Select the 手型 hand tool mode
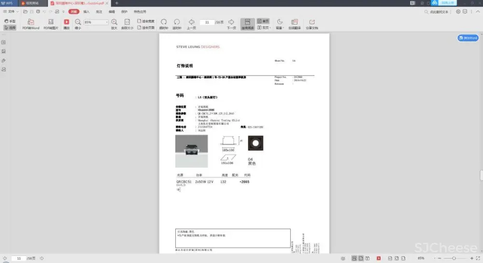 (10, 21)
